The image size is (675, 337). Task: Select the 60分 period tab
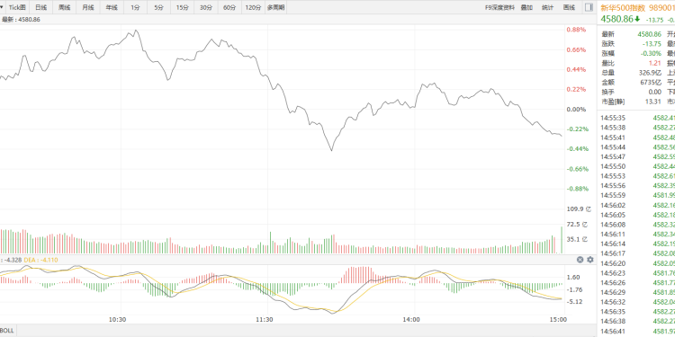pyautogui.click(x=229, y=7)
